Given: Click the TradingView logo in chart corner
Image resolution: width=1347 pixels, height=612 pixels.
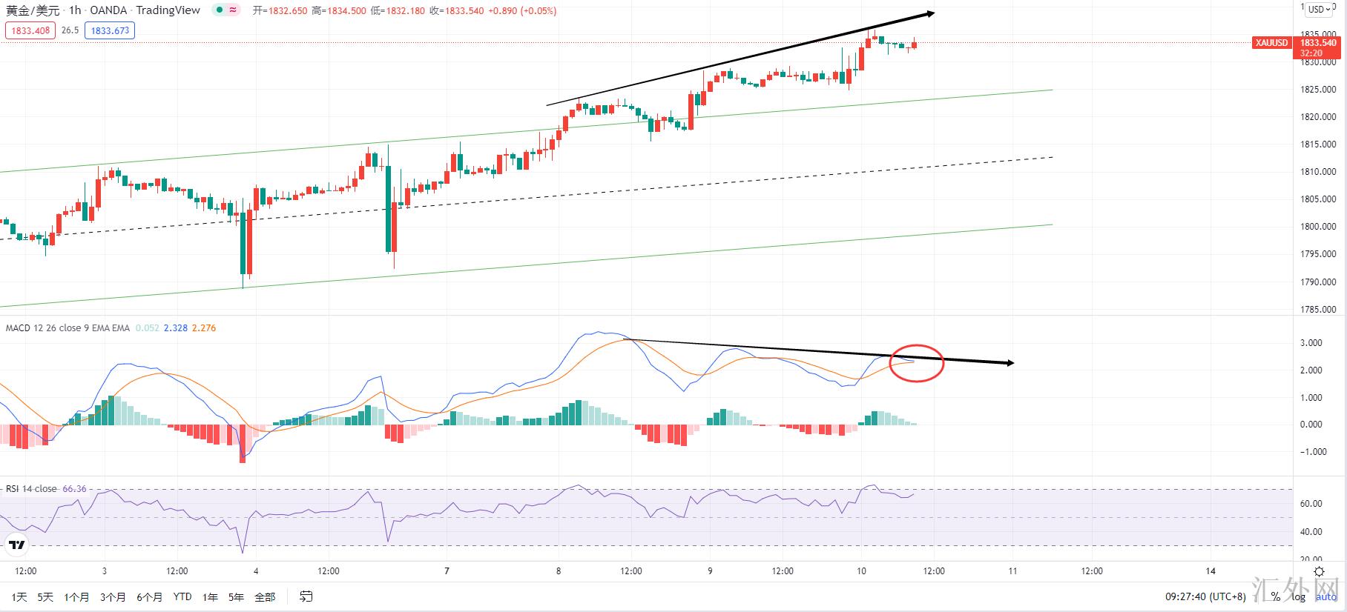Looking at the screenshot, I should click(16, 546).
